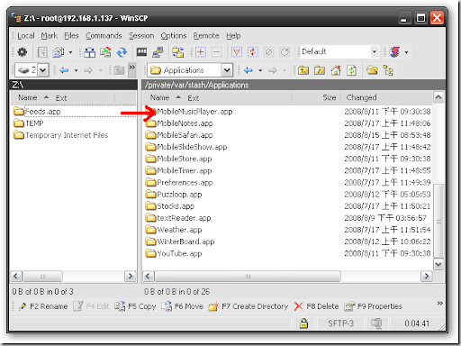Click the Compare Directories toolbar icon
Screen dimensions: 461x346
pyautogui.click(x=89, y=52)
